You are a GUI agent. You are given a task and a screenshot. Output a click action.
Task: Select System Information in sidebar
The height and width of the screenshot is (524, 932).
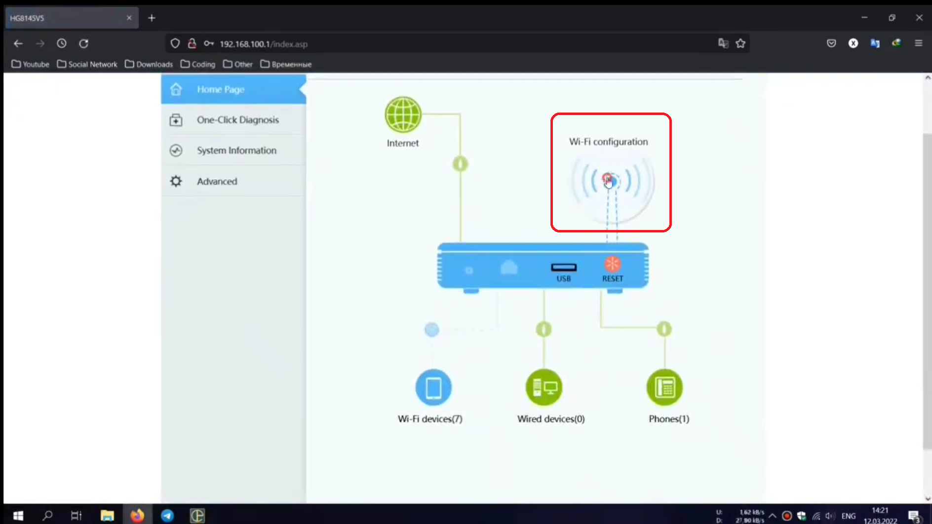pos(236,150)
